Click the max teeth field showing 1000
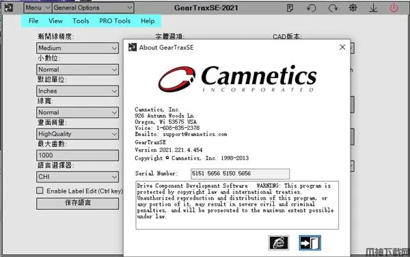 pos(77,155)
